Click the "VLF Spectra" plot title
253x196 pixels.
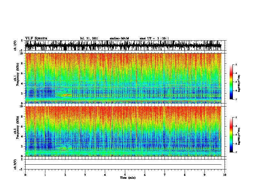point(36,38)
